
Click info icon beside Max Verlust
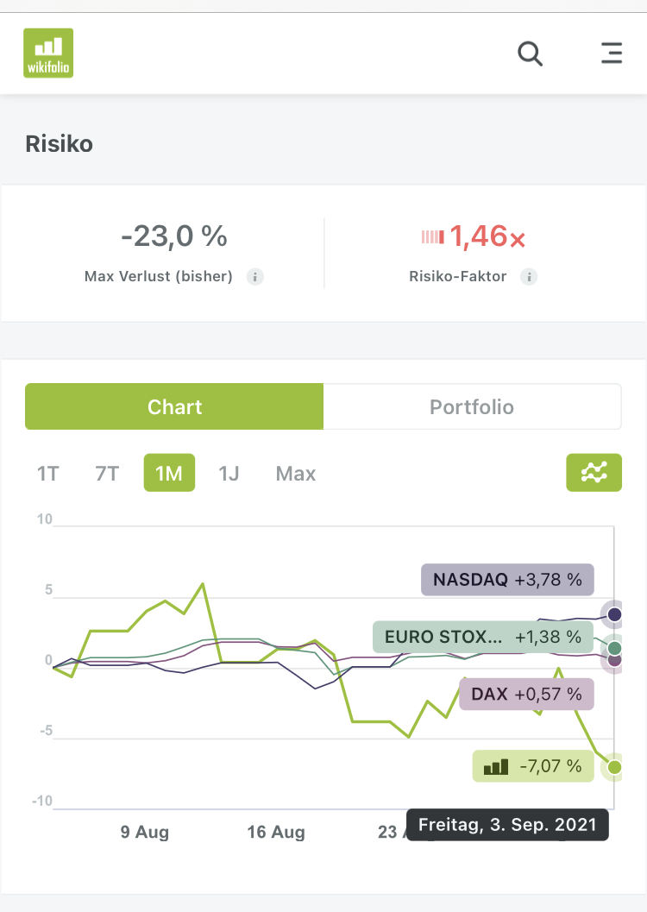click(x=254, y=277)
